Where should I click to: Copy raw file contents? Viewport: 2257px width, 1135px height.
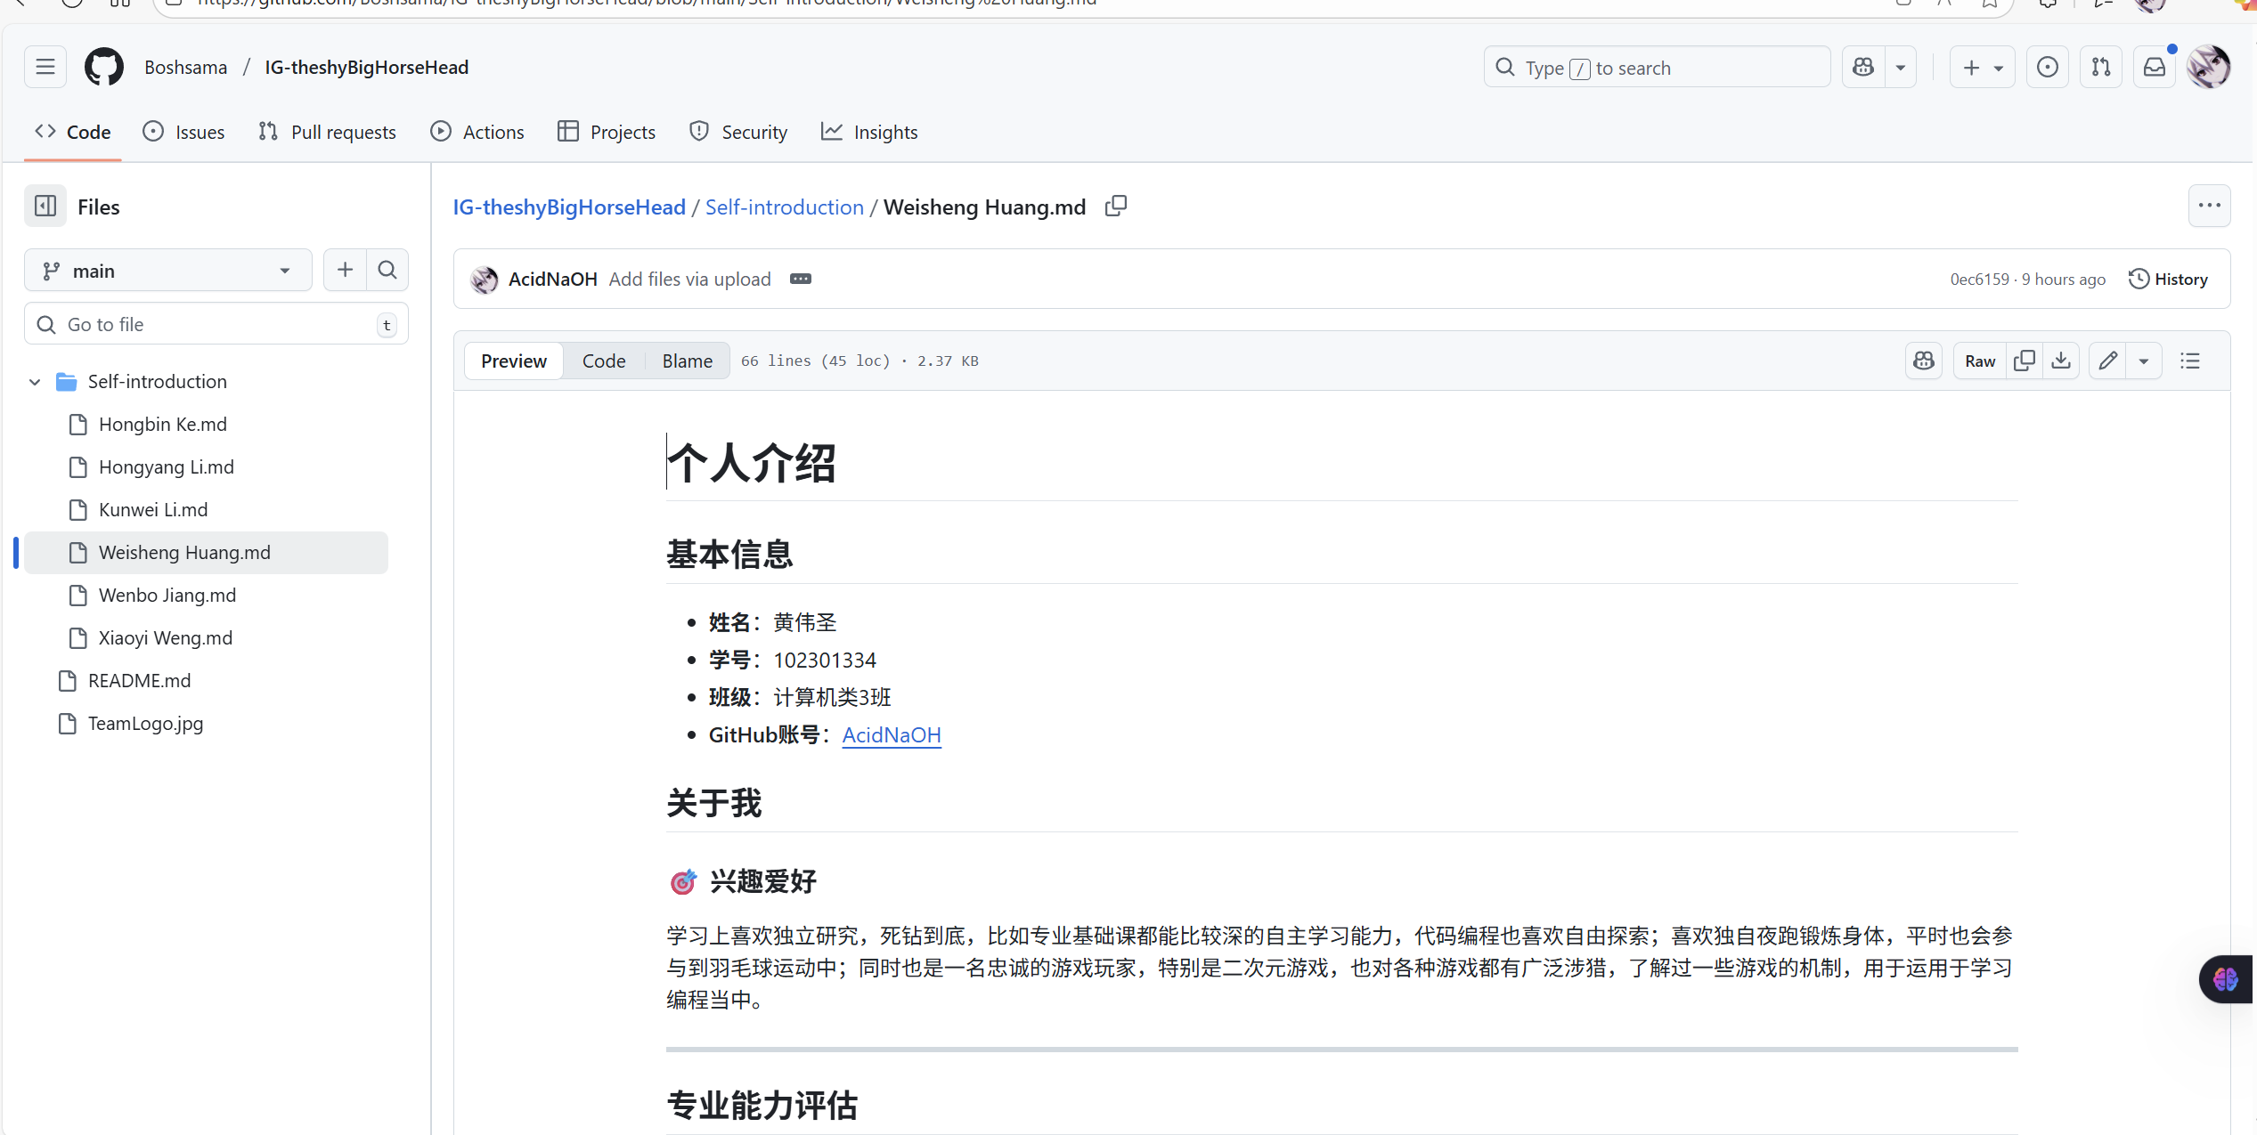pyautogui.click(x=2024, y=361)
